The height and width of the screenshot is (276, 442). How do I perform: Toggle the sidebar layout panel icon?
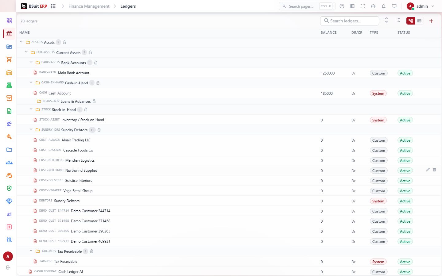352,6
